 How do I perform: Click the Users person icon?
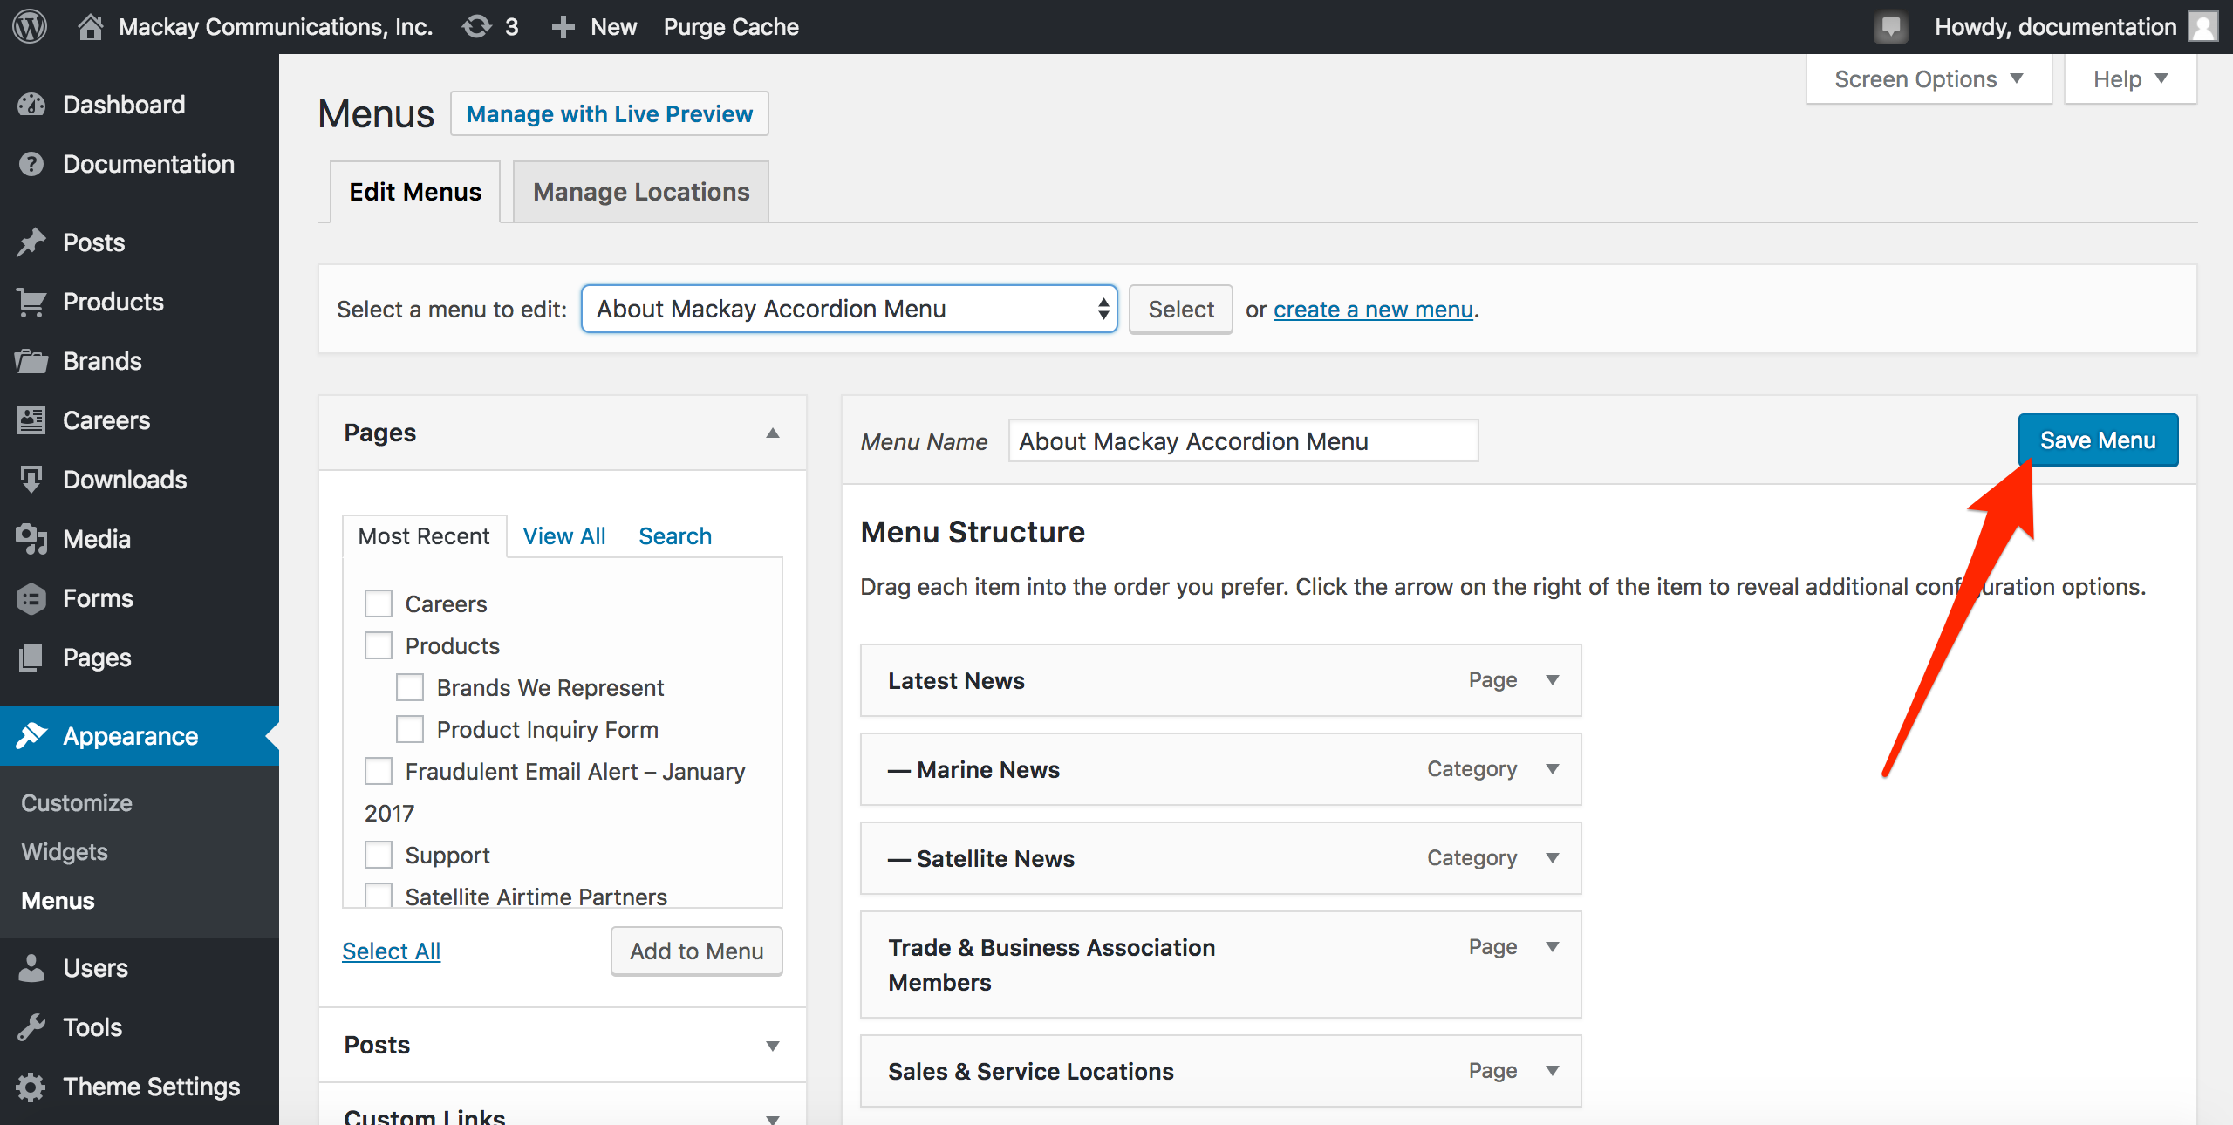[x=31, y=968]
